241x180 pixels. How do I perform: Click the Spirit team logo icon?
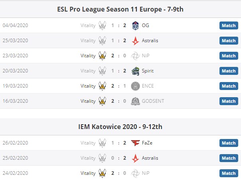[x=136, y=71]
